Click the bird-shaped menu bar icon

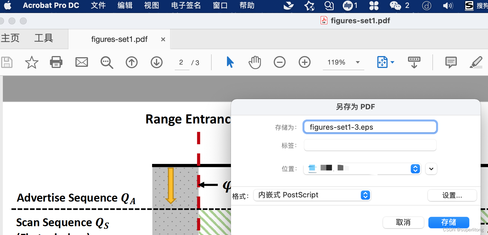289,5
